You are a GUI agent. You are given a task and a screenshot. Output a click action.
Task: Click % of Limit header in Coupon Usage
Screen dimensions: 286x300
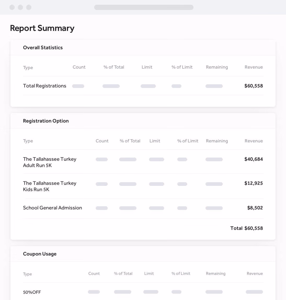tap(181, 274)
